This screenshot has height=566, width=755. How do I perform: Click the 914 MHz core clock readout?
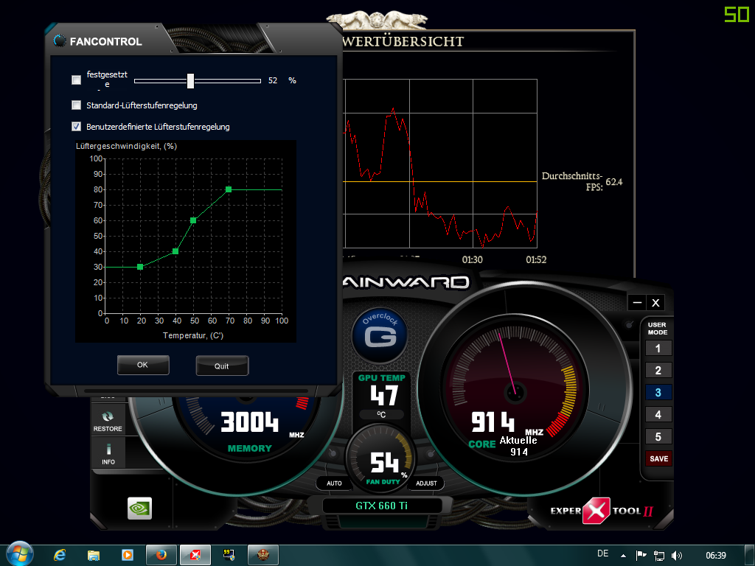coord(493,422)
